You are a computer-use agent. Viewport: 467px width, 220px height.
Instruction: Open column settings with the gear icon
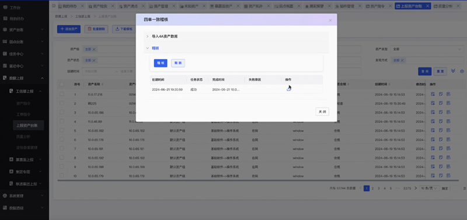[462, 71]
